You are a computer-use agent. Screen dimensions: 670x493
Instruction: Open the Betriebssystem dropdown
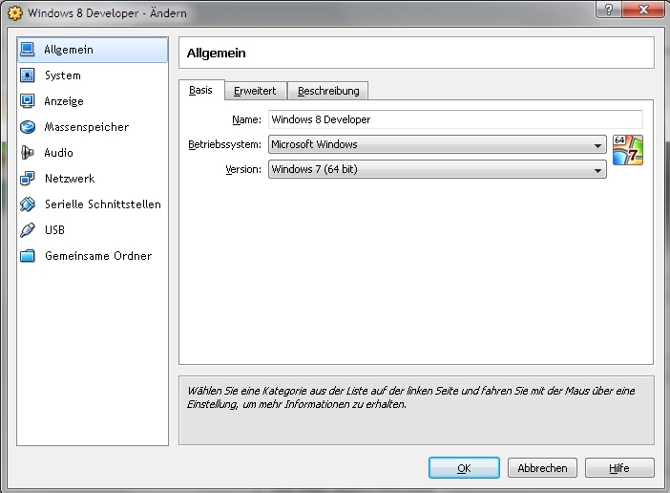tap(437, 144)
